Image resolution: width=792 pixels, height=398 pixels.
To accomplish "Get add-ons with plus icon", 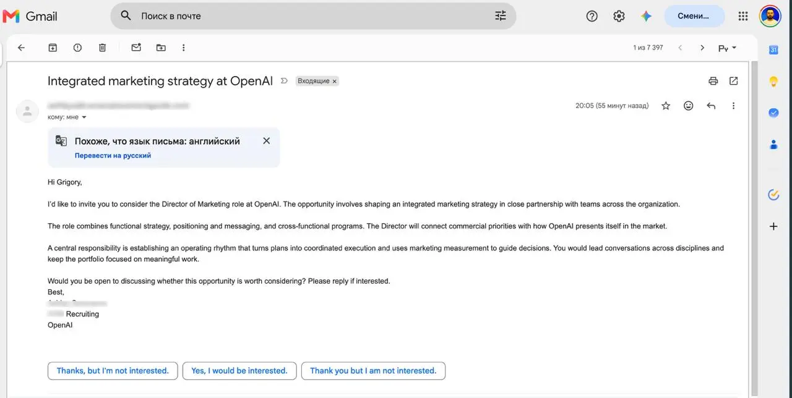I will click(773, 227).
